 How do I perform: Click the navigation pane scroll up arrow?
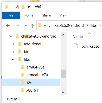(x=63, y=35)
